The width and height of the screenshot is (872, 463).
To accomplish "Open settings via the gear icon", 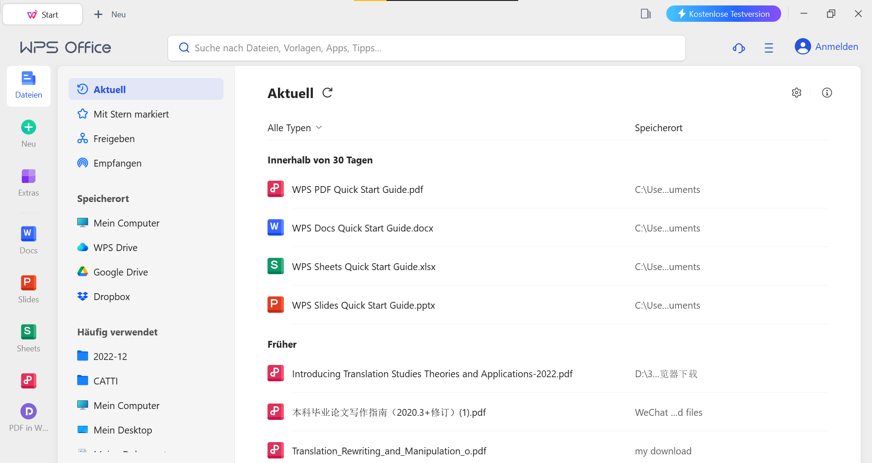I will click(797, 93).
